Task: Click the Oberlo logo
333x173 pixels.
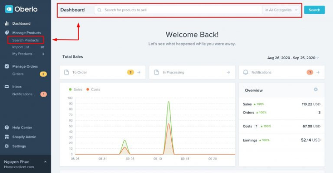Action: click(x=21, y=9)
